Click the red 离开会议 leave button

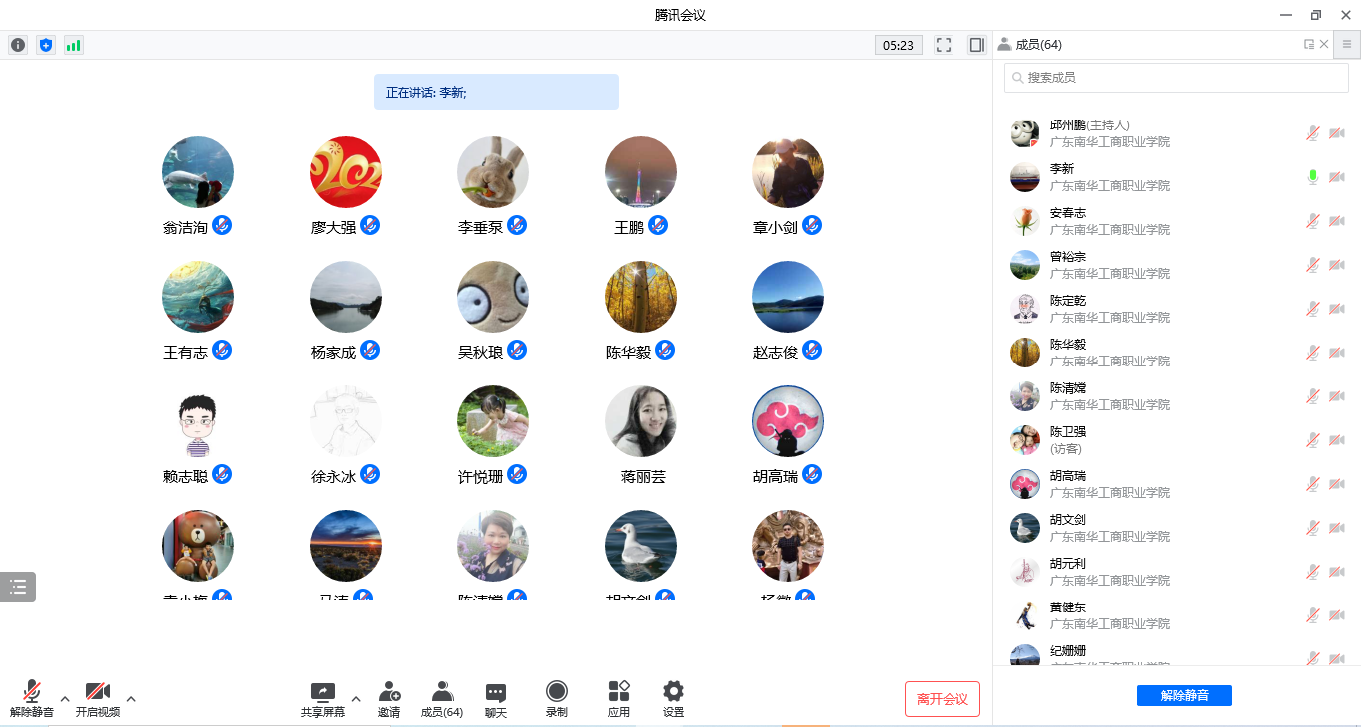pos(942,699)
